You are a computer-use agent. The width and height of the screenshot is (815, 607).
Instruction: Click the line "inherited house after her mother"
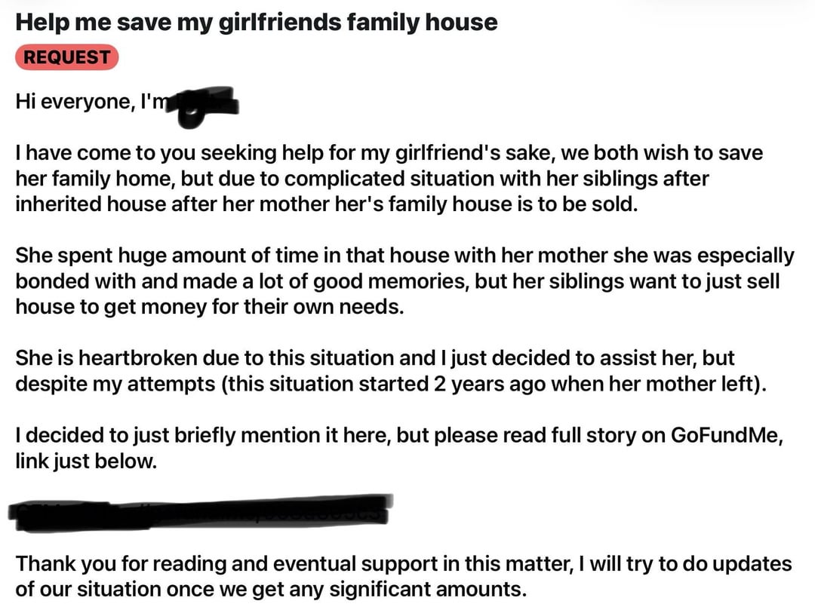pyautogui.click(x=327, y=204)
